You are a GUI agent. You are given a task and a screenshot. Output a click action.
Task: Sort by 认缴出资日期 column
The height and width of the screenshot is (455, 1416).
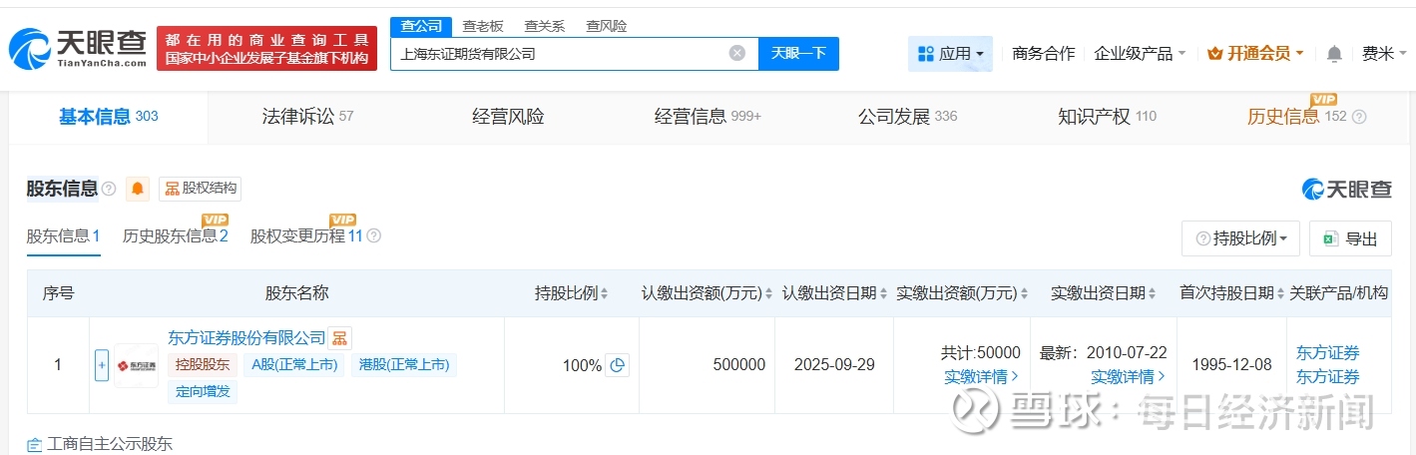tap(883, 293)
